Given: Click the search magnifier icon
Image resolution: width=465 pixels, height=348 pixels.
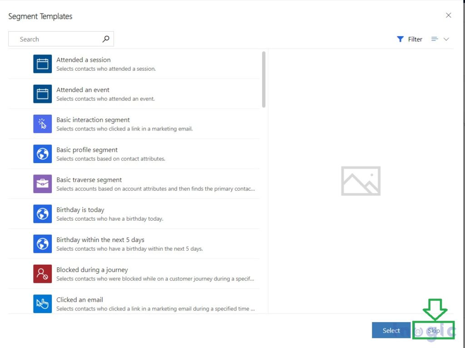Looking at the screenshot, I should [x=106, y=39].
